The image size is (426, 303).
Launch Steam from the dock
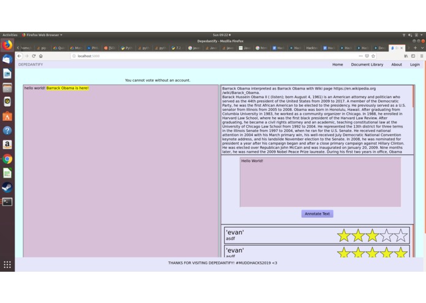tap(7, 187)
